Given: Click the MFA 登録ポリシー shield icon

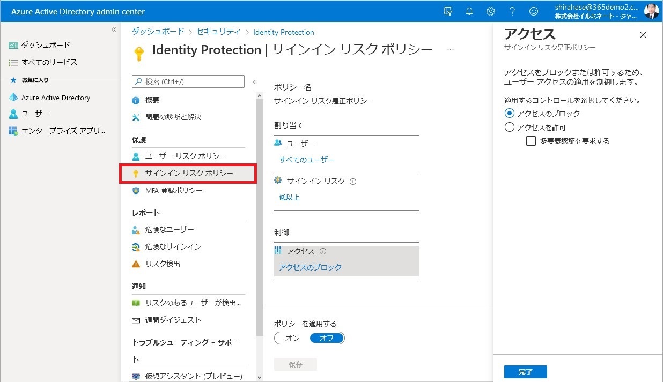Looking at the screenshot, I should 136,191.
